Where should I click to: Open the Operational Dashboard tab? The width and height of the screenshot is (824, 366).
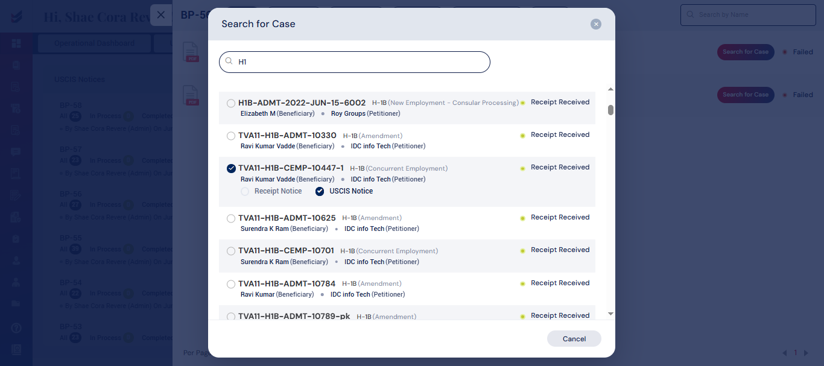94,43
